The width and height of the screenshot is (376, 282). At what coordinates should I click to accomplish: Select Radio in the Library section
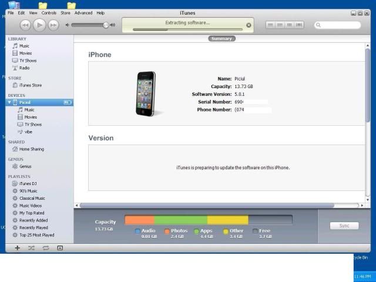click(24, 68)
